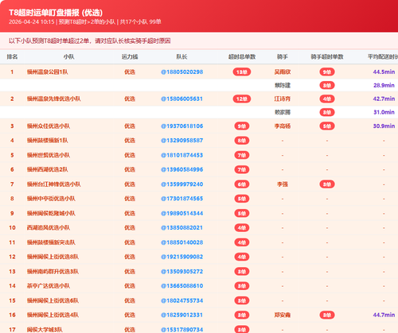This screenshot has width=398, height=333.
Task: Open captain mention @18805020298
Action: [181, 72]
